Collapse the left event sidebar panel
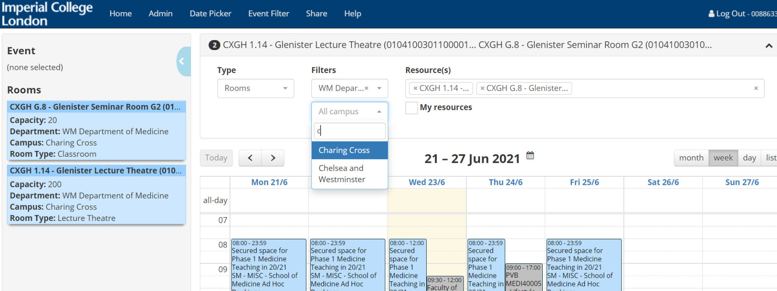The width and height of the screenshot is (777, 291). (182, 61)
